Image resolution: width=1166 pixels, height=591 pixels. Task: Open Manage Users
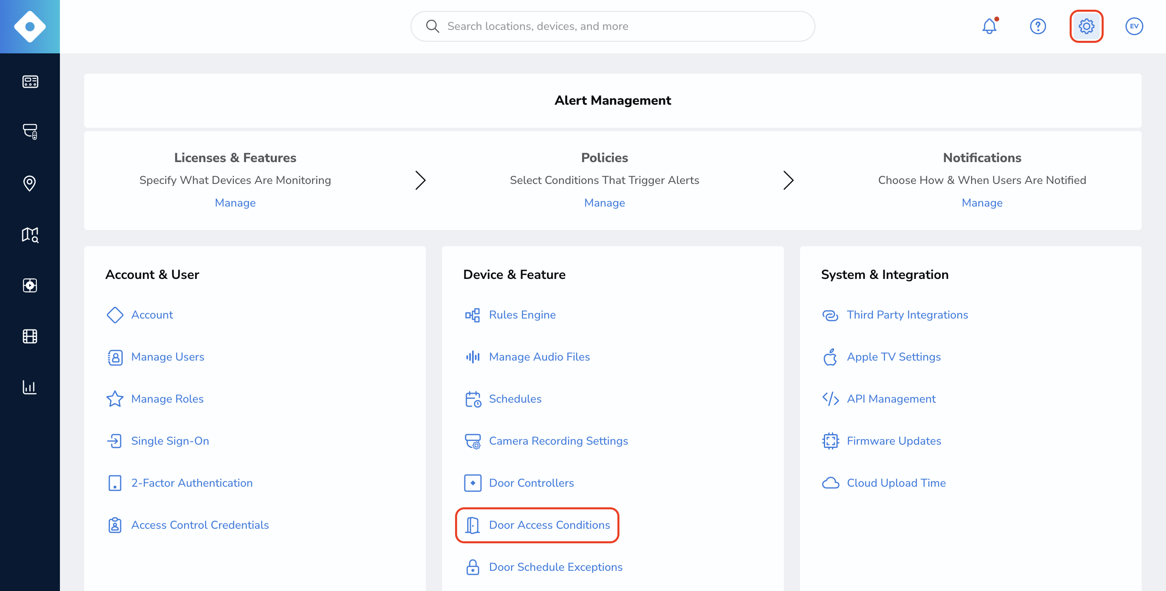[168, 357]
